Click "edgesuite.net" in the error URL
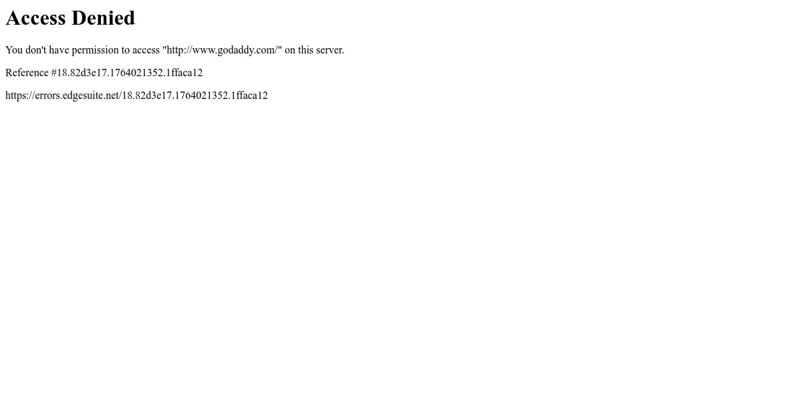802x401 pixels. click(x=90, y=96)
